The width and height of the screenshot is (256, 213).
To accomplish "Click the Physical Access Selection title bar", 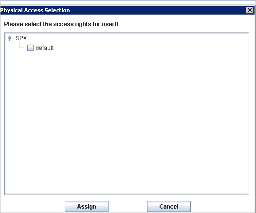I will (x=123, y=10).
